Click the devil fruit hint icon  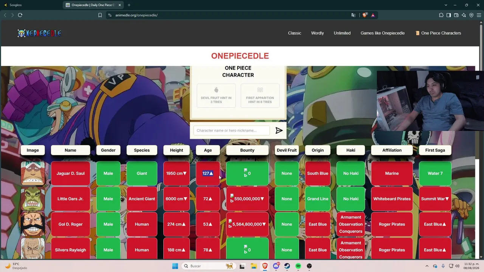[216, 90]
